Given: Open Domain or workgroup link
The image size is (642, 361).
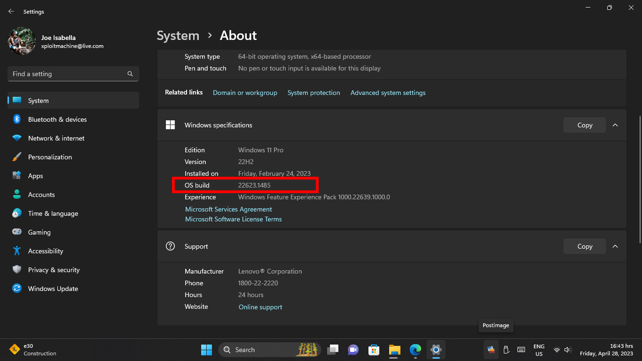Looking at the screenshot, I should point(245,93).
